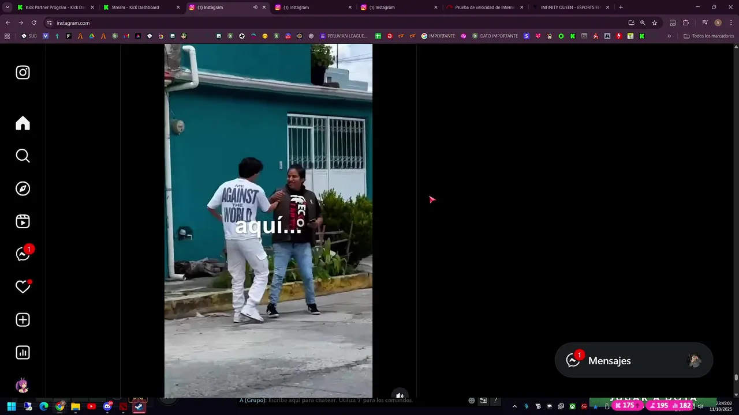The image size is (739, 415).
Task: Open a new browser tab
Action: point(621,7)
